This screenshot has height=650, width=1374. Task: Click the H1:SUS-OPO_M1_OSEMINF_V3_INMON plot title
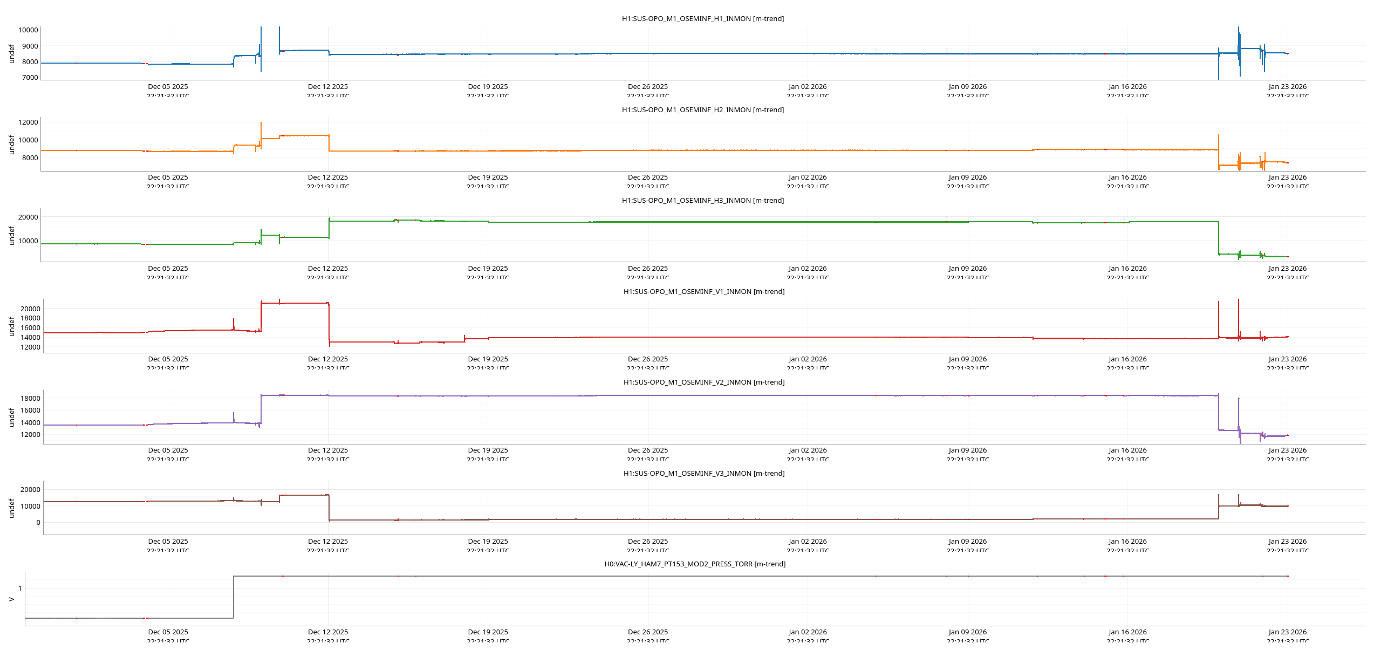tap(703, 474)
